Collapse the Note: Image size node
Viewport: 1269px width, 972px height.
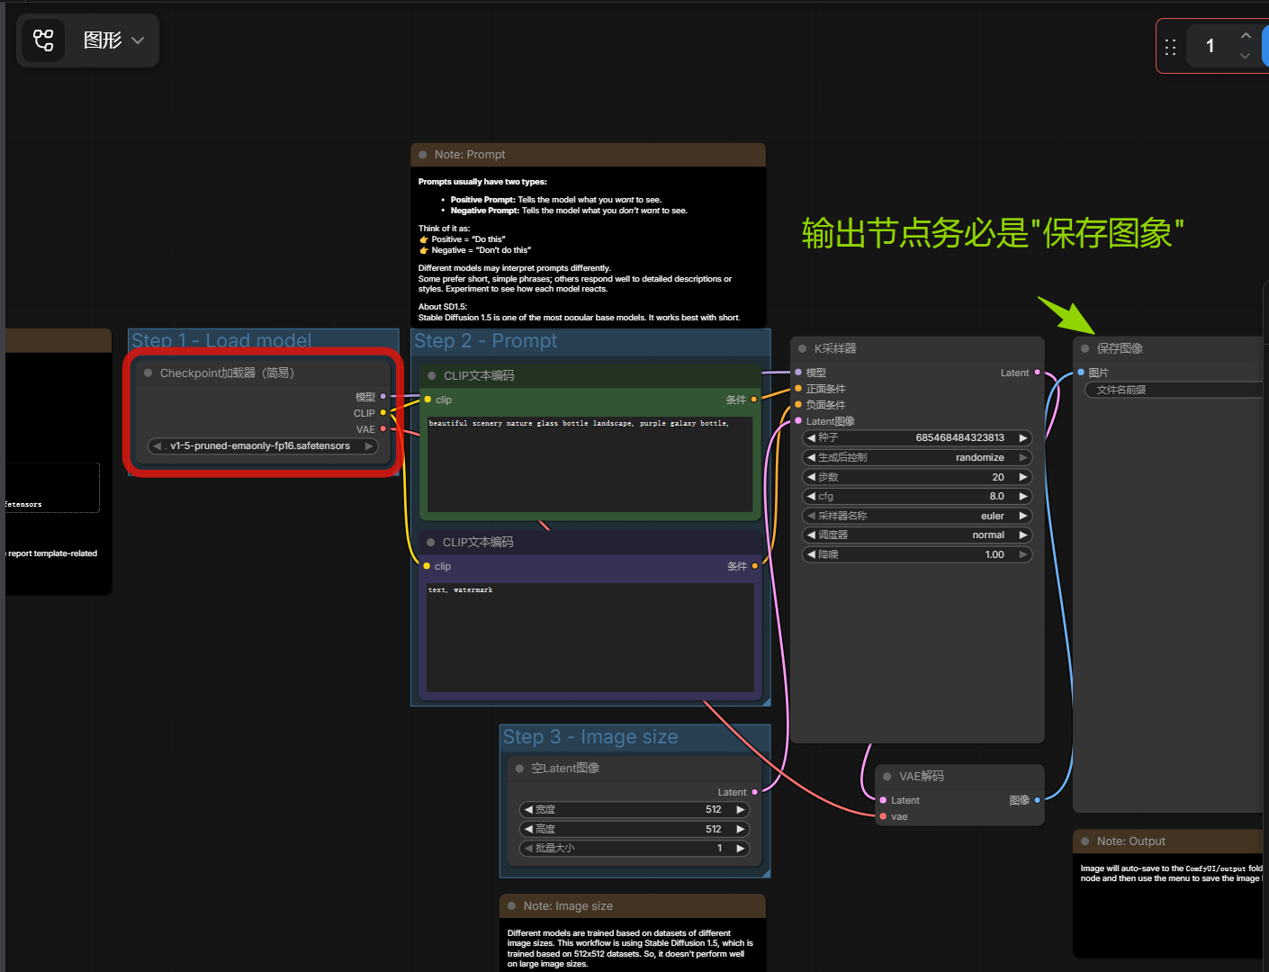pos(512,906)
